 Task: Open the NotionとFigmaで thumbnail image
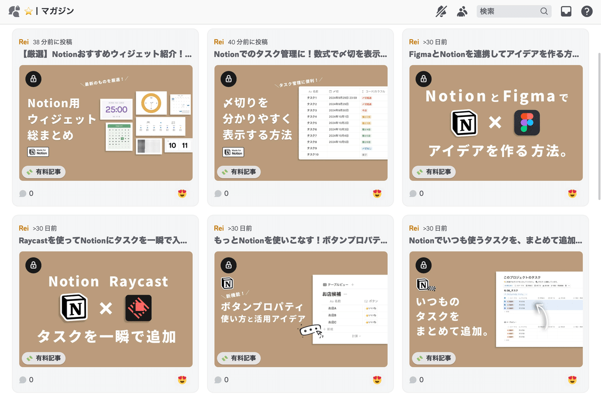[496, 123]
